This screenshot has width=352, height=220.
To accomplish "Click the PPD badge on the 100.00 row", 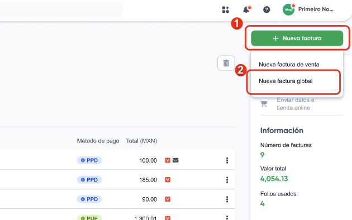I will pyautogui.click(x=89, y=160).
